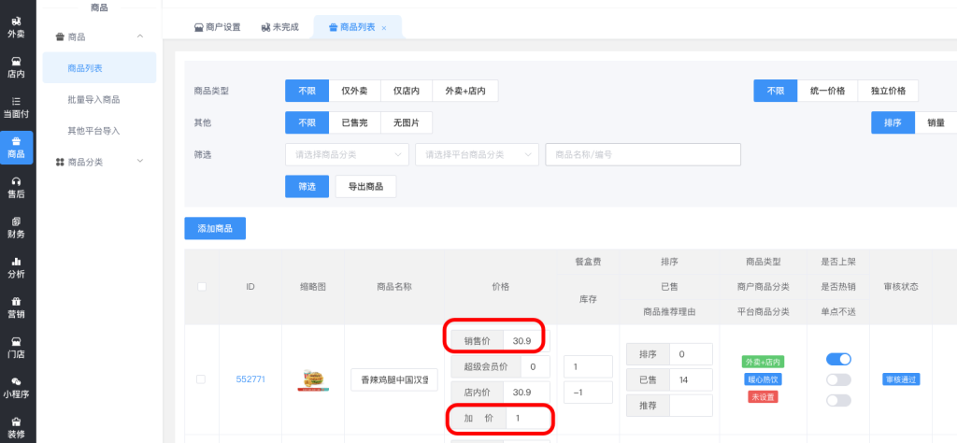Tick the select-all checkbox in table header
The image size is (957, 443).
201,287
